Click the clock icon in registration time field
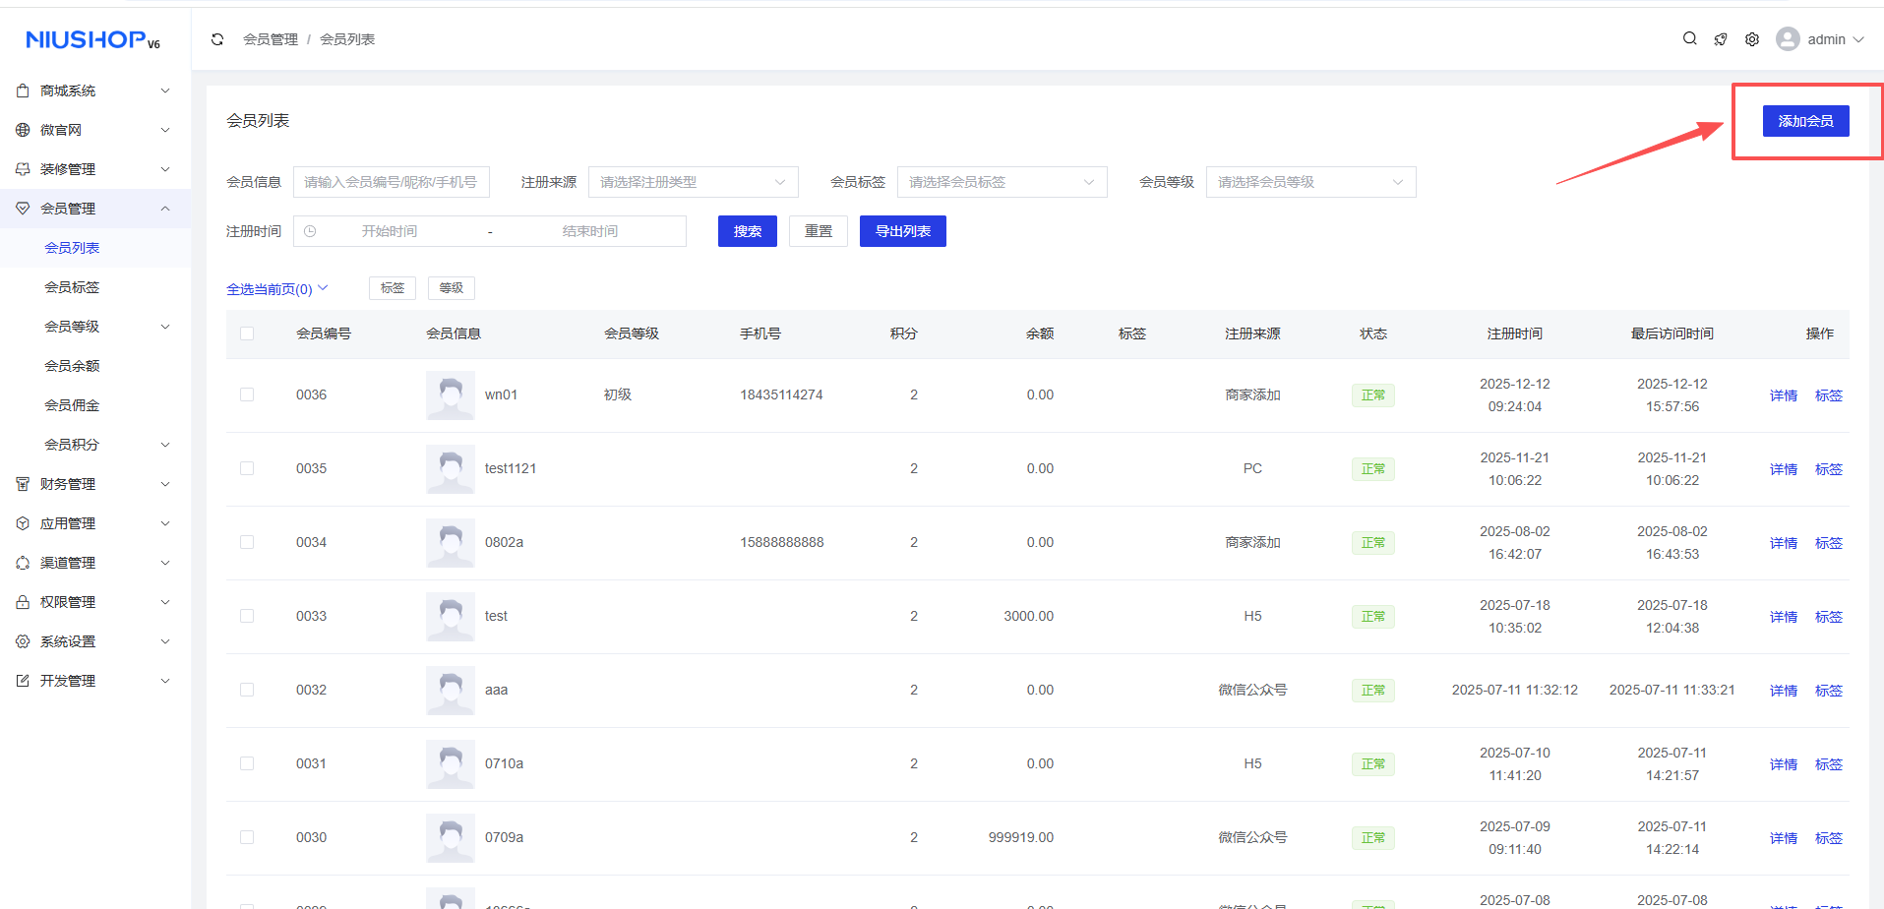 [310, 231]
